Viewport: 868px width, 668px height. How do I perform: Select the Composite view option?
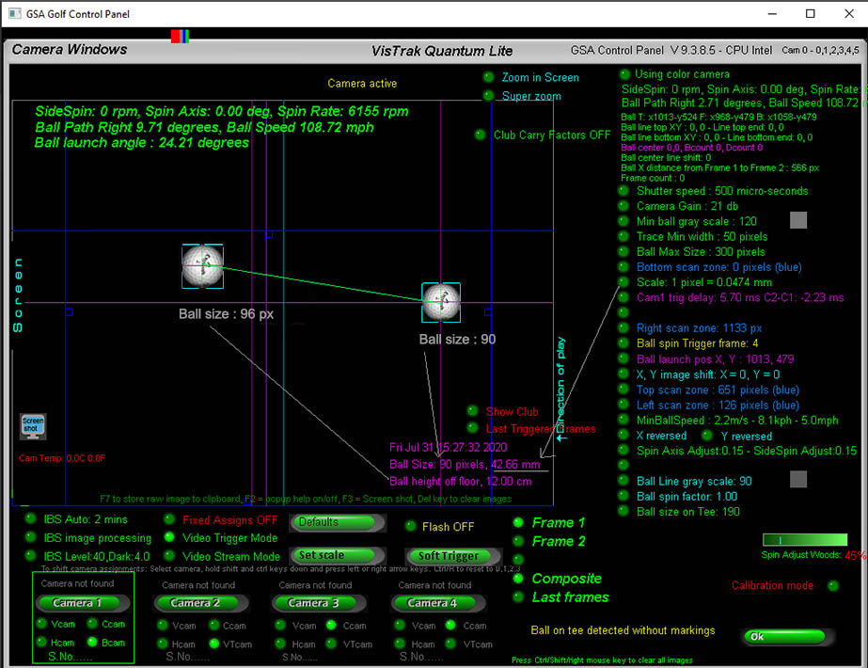[x=518, y=579]
